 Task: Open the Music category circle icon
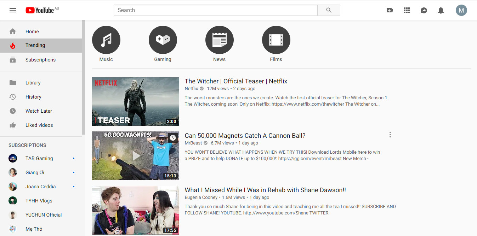(106, 40)
